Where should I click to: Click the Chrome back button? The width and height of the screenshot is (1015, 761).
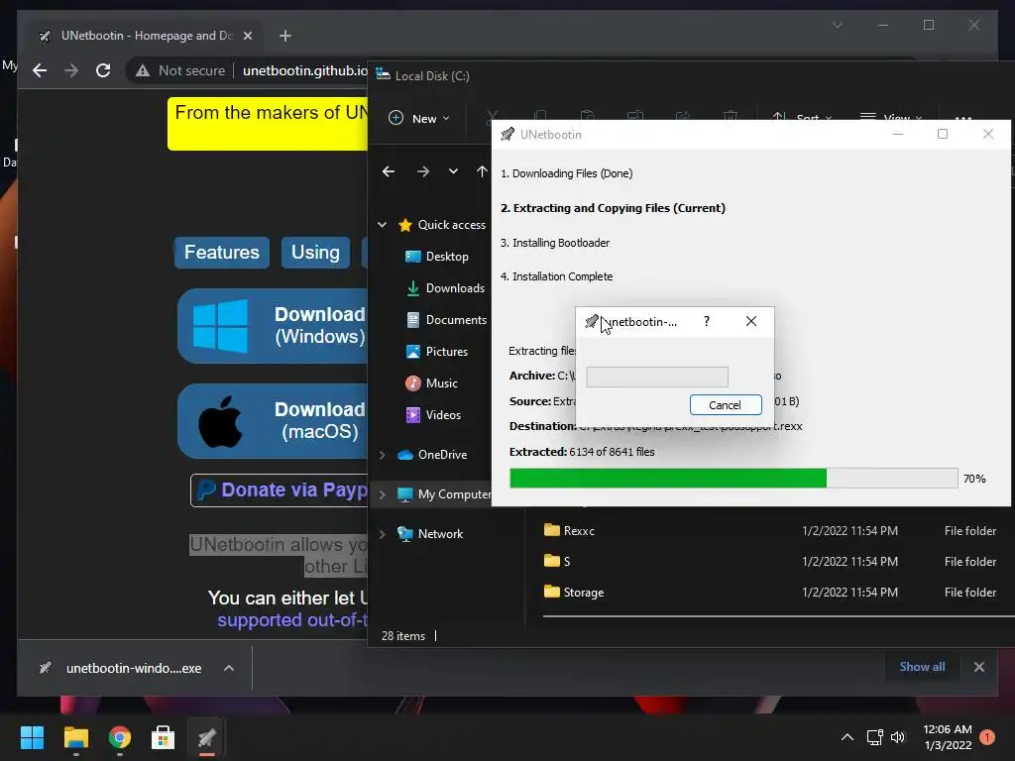point(40,70)
